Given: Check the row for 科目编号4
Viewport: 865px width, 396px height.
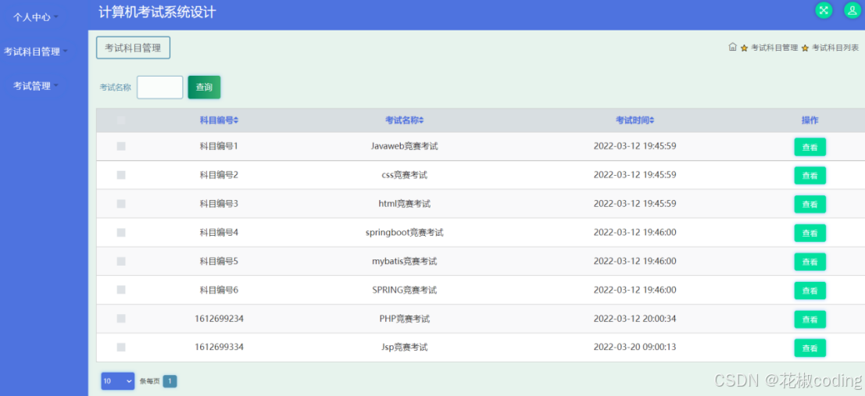Looking at the screenshot, I should [x=121, y=233].
